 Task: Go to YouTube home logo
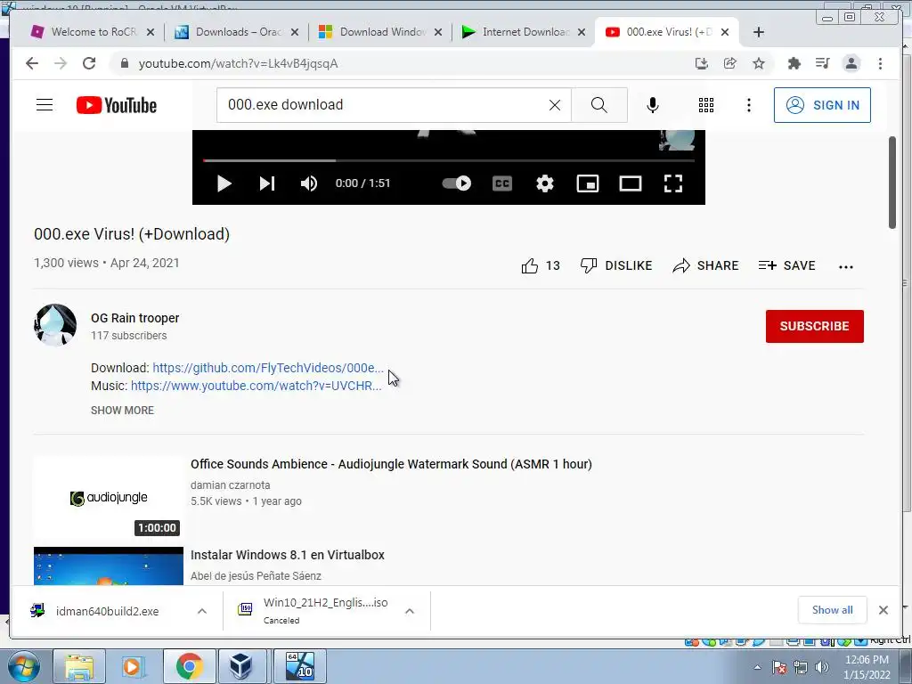coord(117,105)
